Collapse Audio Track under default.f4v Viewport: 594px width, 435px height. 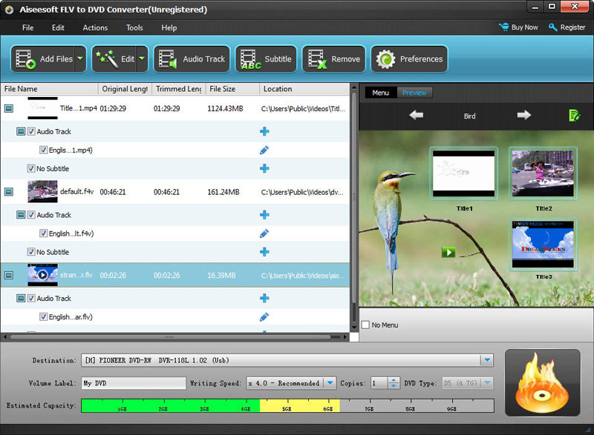(21, 215)
